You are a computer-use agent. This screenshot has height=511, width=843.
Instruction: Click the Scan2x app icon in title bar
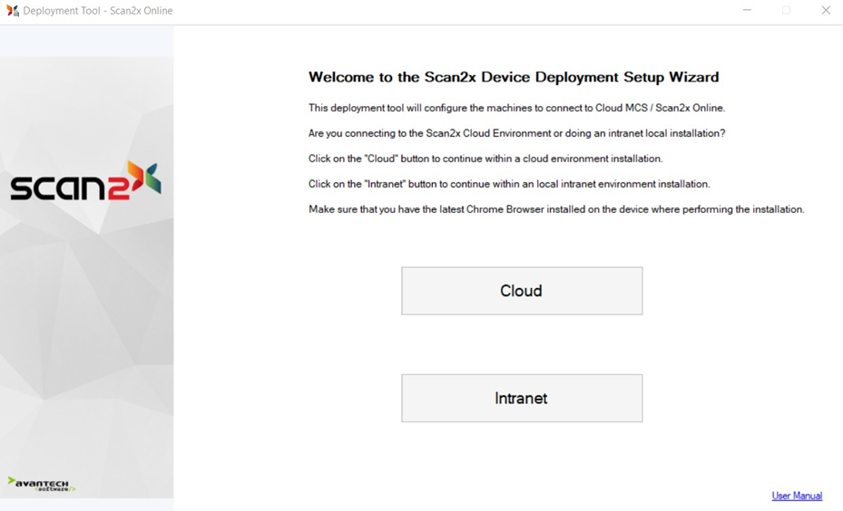pyautogui.click(x=13, y=11)
